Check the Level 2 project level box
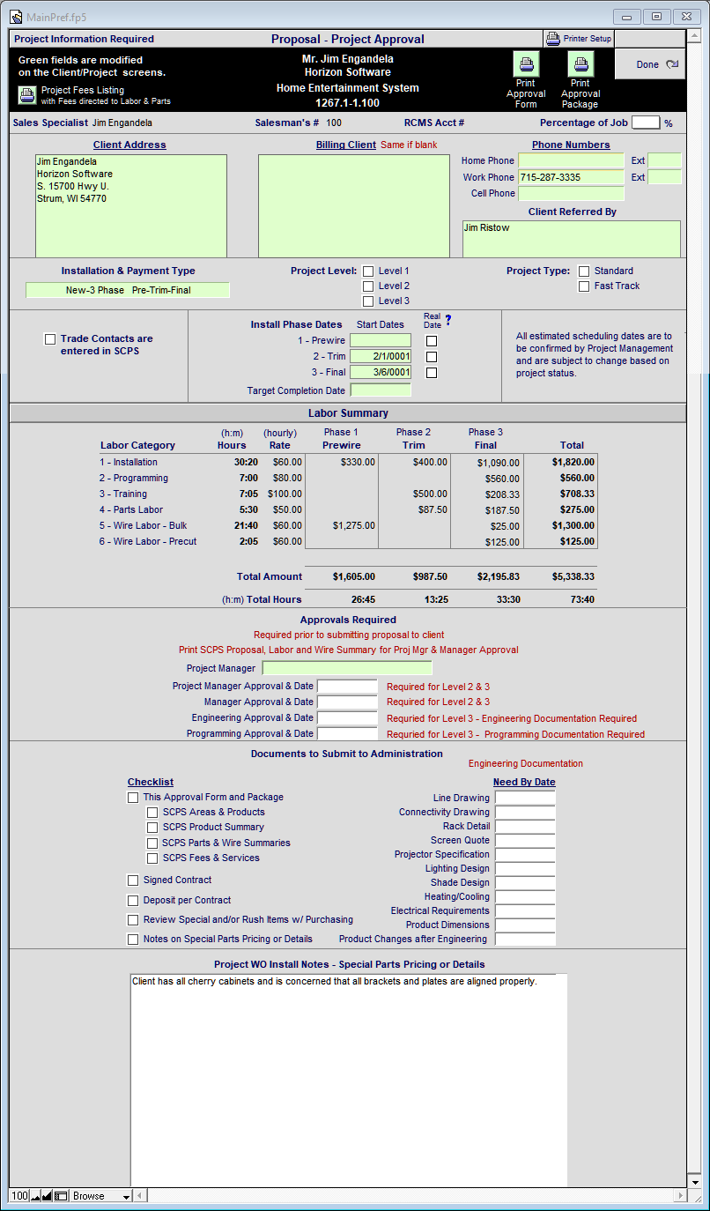This screenshot has height=1211, width=710. 368,286
